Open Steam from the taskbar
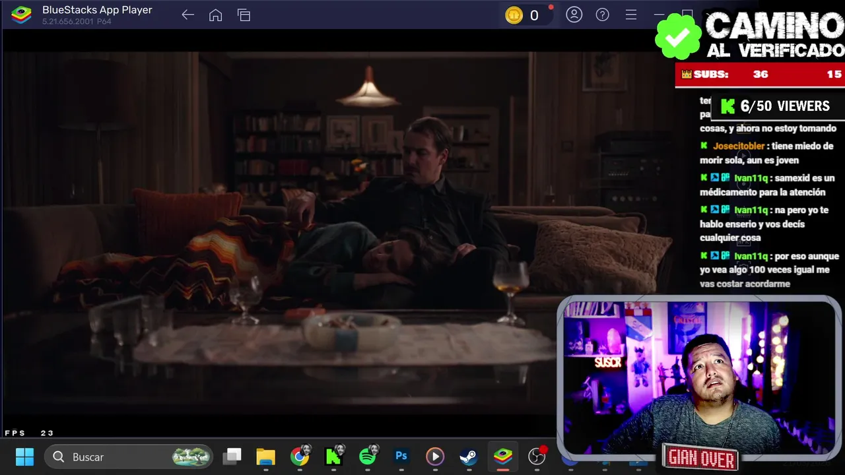 [469, 457]
